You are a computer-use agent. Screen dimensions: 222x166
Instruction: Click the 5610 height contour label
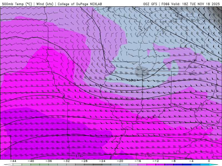point(132,80)
